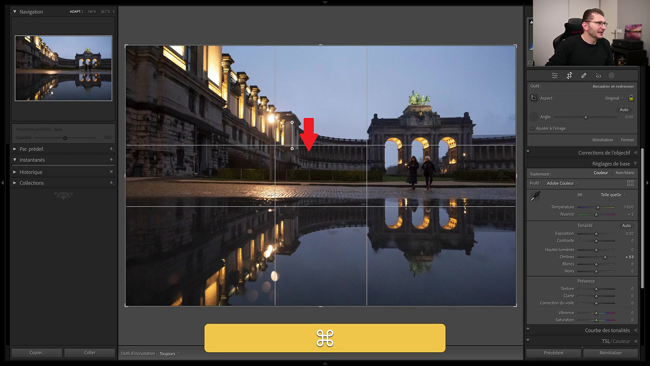Click the white balance eyedropper

pos(535,196)
